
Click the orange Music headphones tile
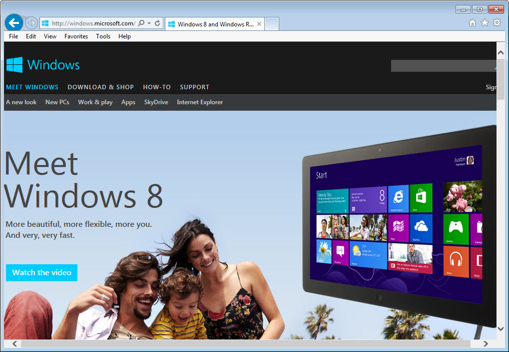[456, 261]
